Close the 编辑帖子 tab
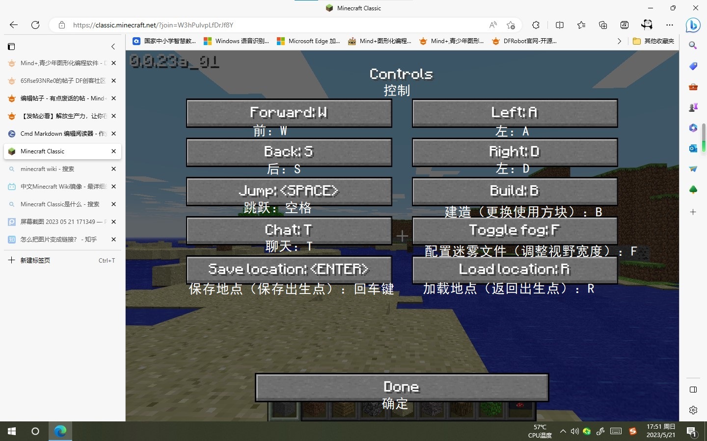Viewport: 707px width, 441px height. (113, 98)
